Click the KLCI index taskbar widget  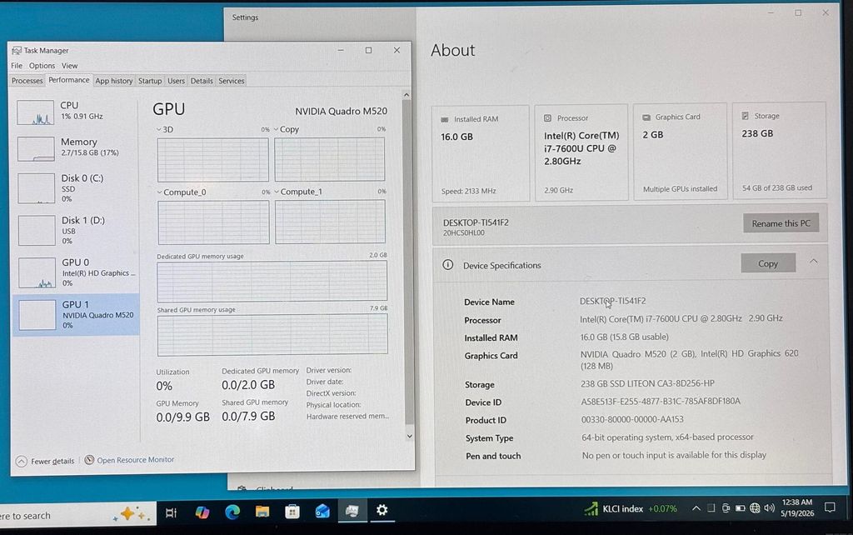point(630,509)
